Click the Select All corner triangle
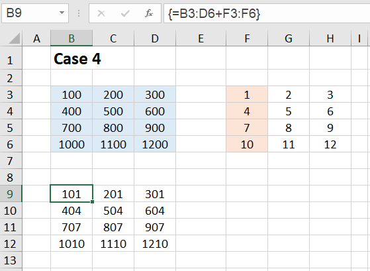This screenshot has width=370, height=271. [x=15, y=38]
